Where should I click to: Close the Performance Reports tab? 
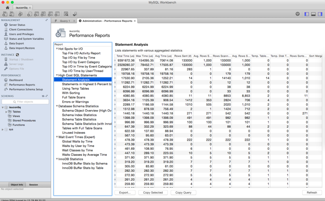pos(135,21)
